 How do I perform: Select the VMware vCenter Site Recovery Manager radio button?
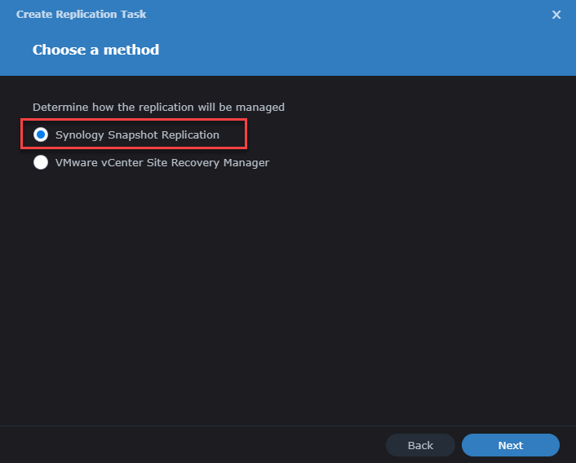click(40, 162)
